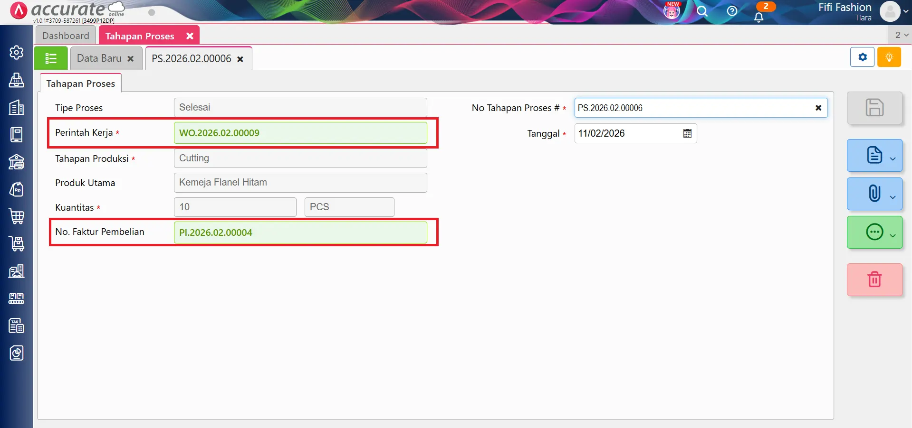912x428 pixels.
Task: Open the search magnifier in header
Action: [702, 11]
